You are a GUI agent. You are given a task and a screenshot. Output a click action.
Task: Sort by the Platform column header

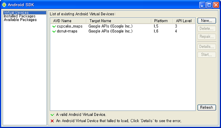tap(162, 21)
